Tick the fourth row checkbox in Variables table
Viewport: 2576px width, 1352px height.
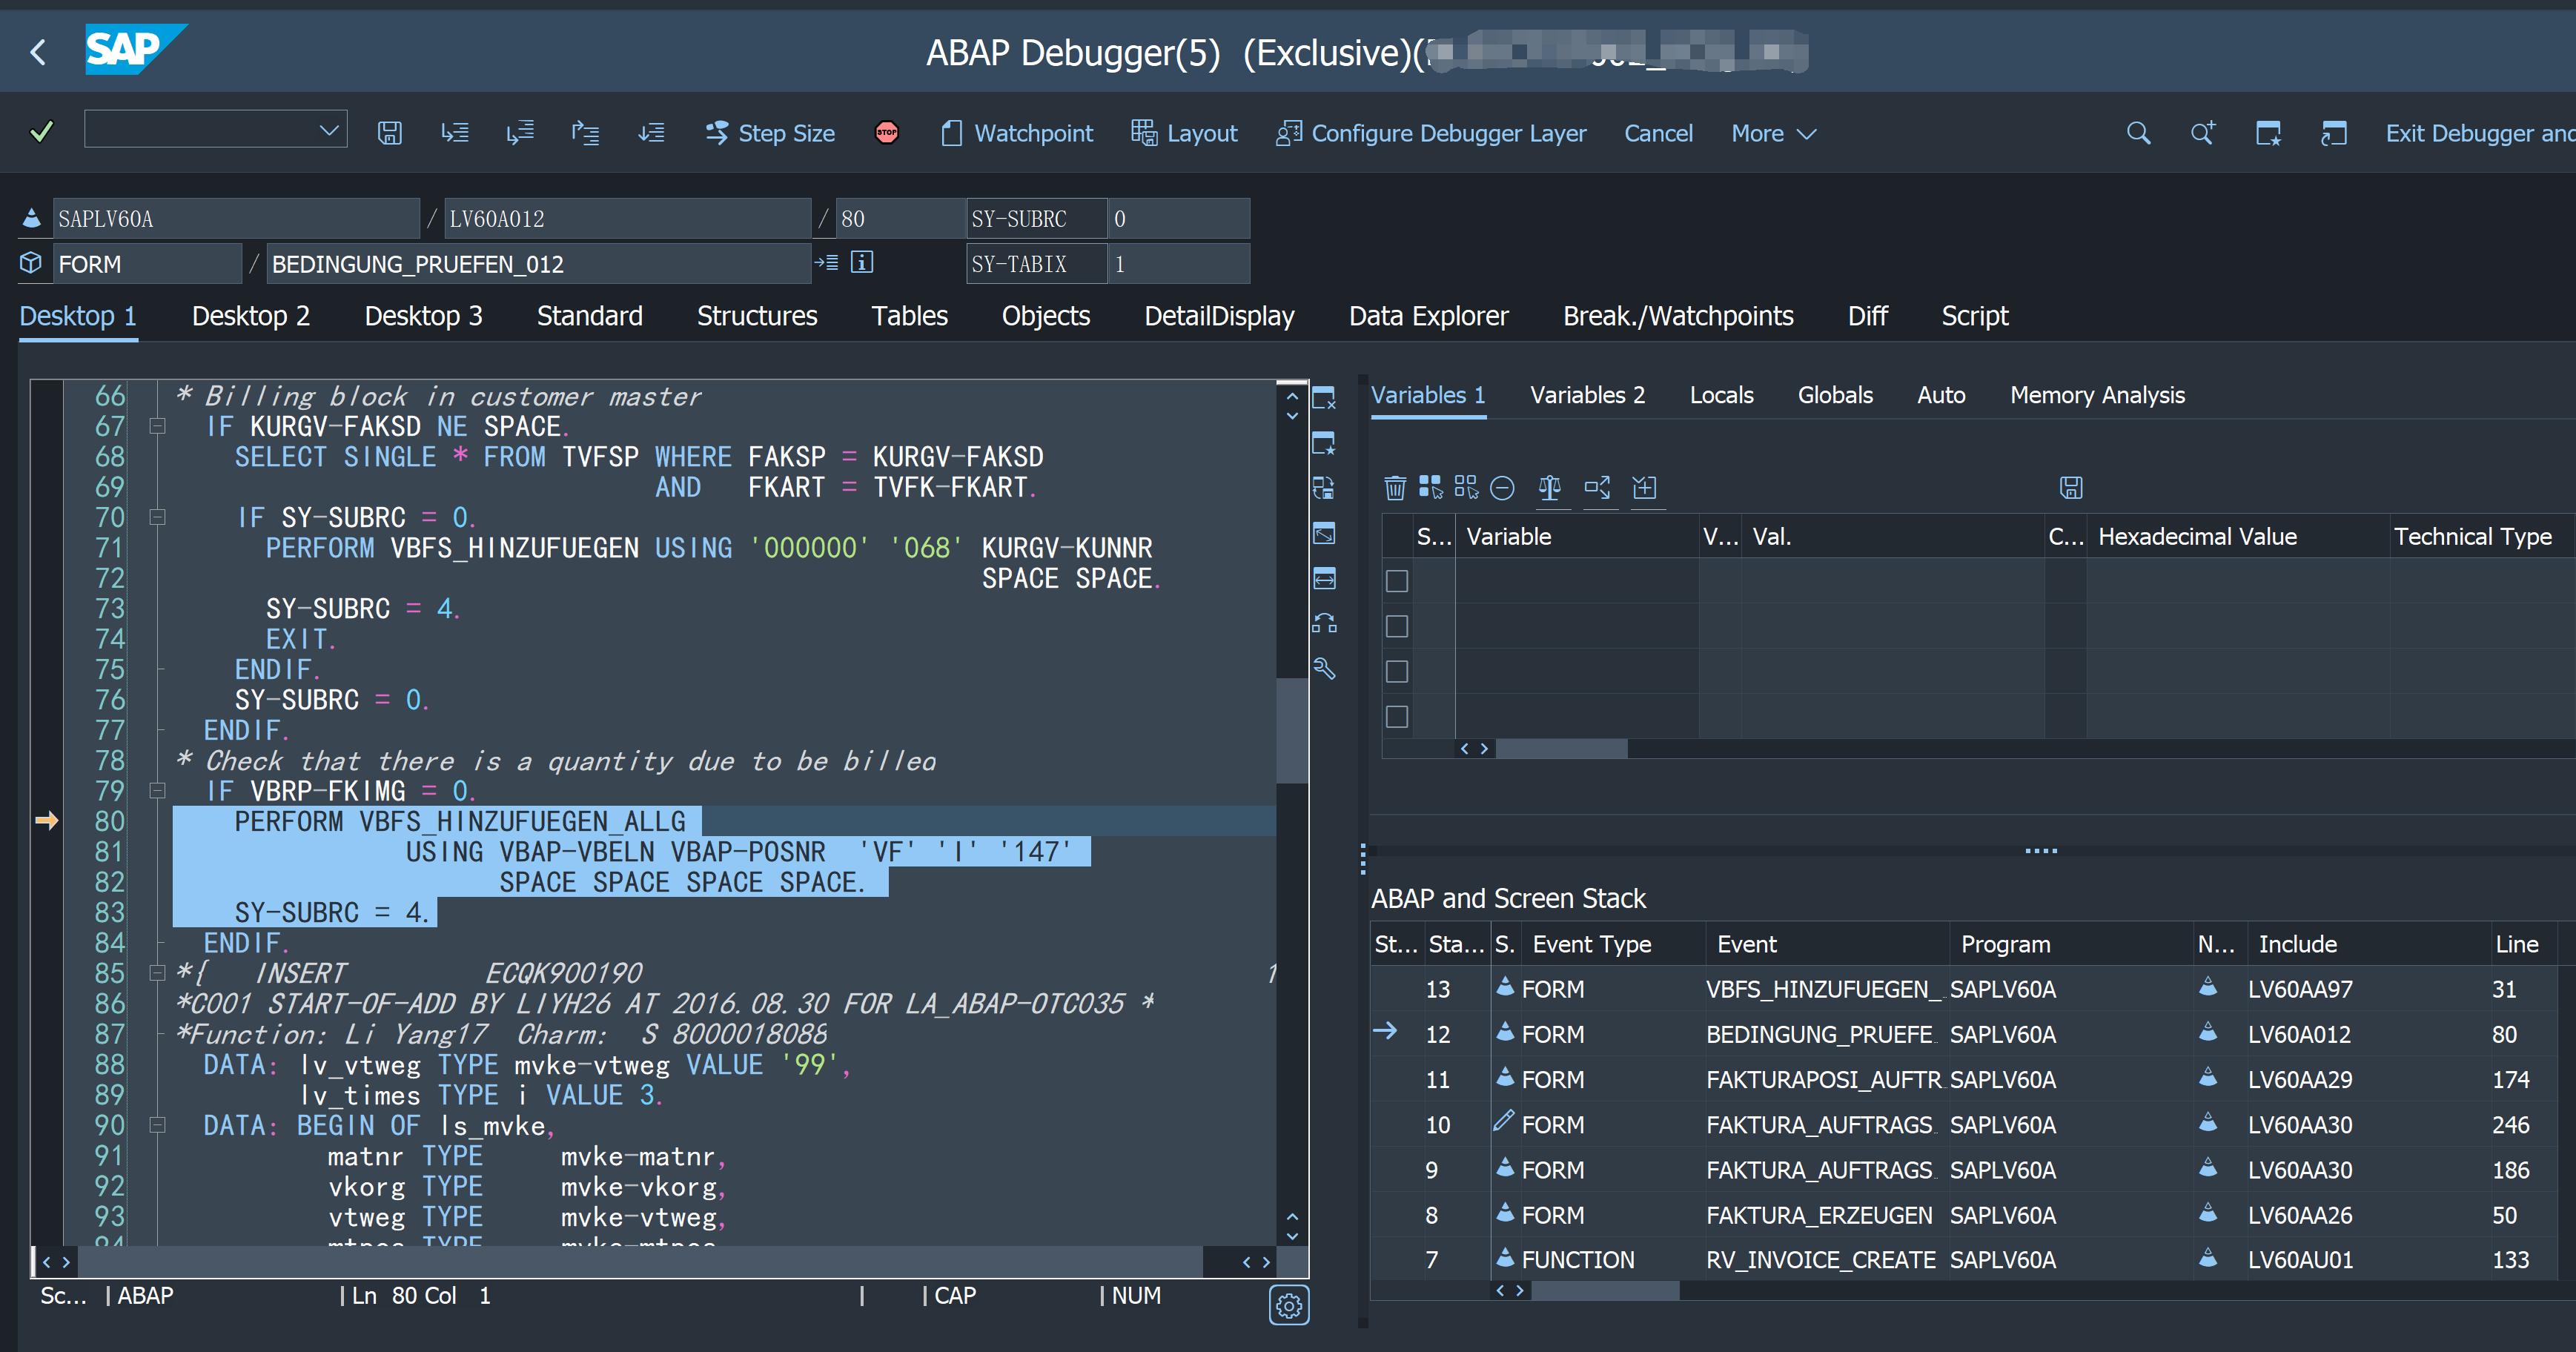tap(1396, 716)
